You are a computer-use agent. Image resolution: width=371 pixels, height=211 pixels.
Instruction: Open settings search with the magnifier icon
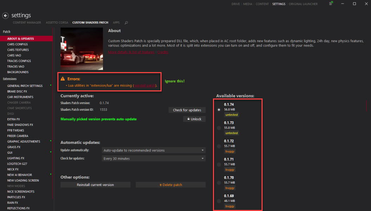126,22
